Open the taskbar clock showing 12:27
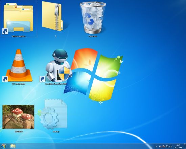Screen dimensions: 186x149 (178, 146)
